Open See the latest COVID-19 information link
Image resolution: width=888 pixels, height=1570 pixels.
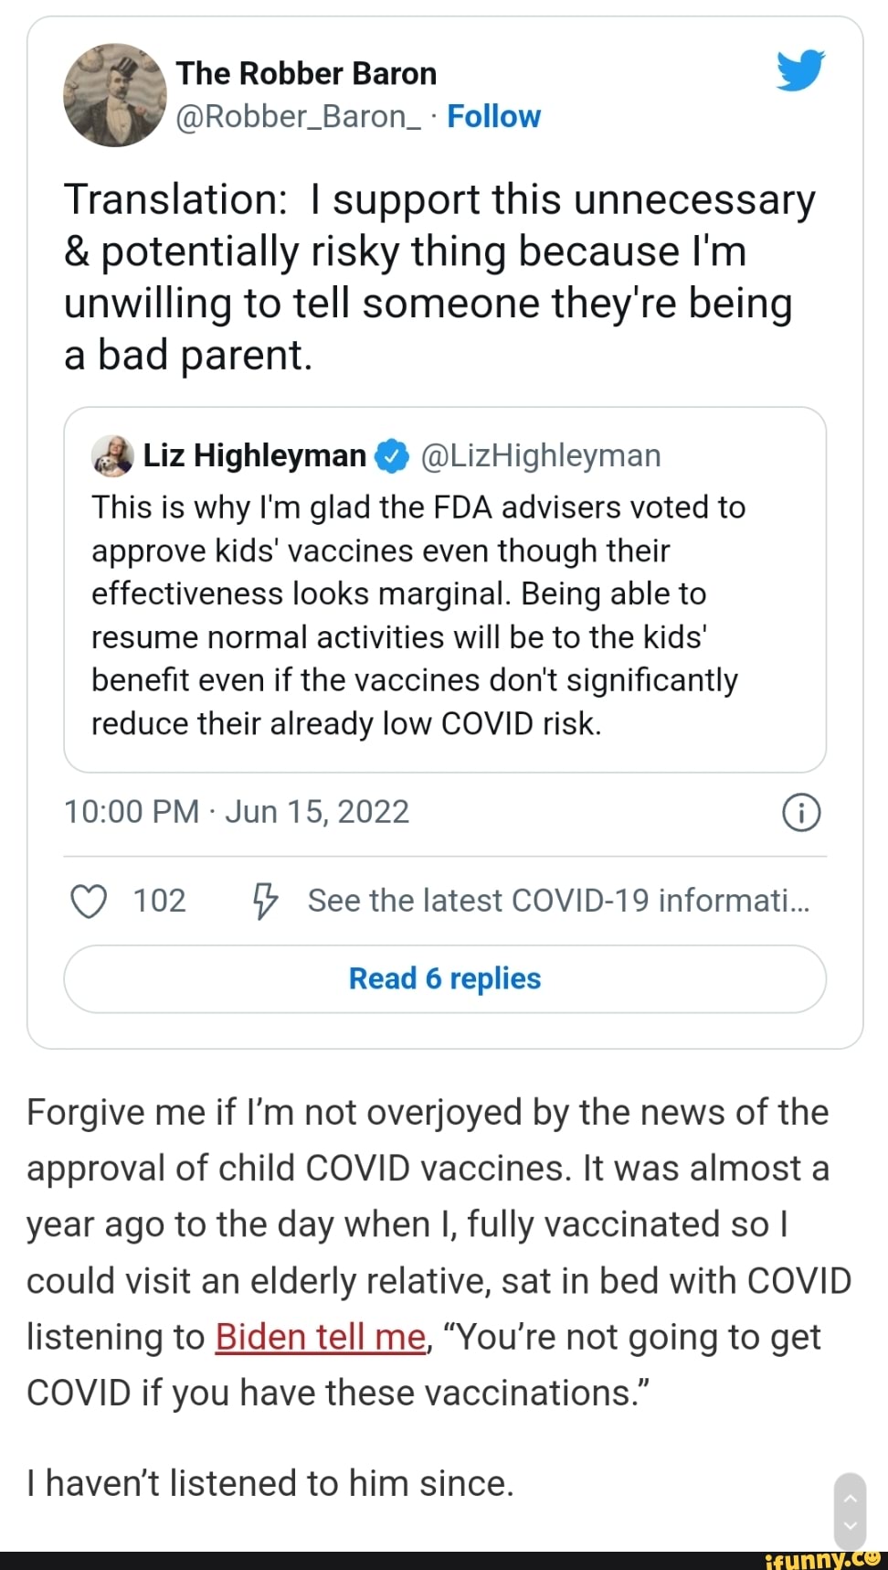[x=558, y=901]
